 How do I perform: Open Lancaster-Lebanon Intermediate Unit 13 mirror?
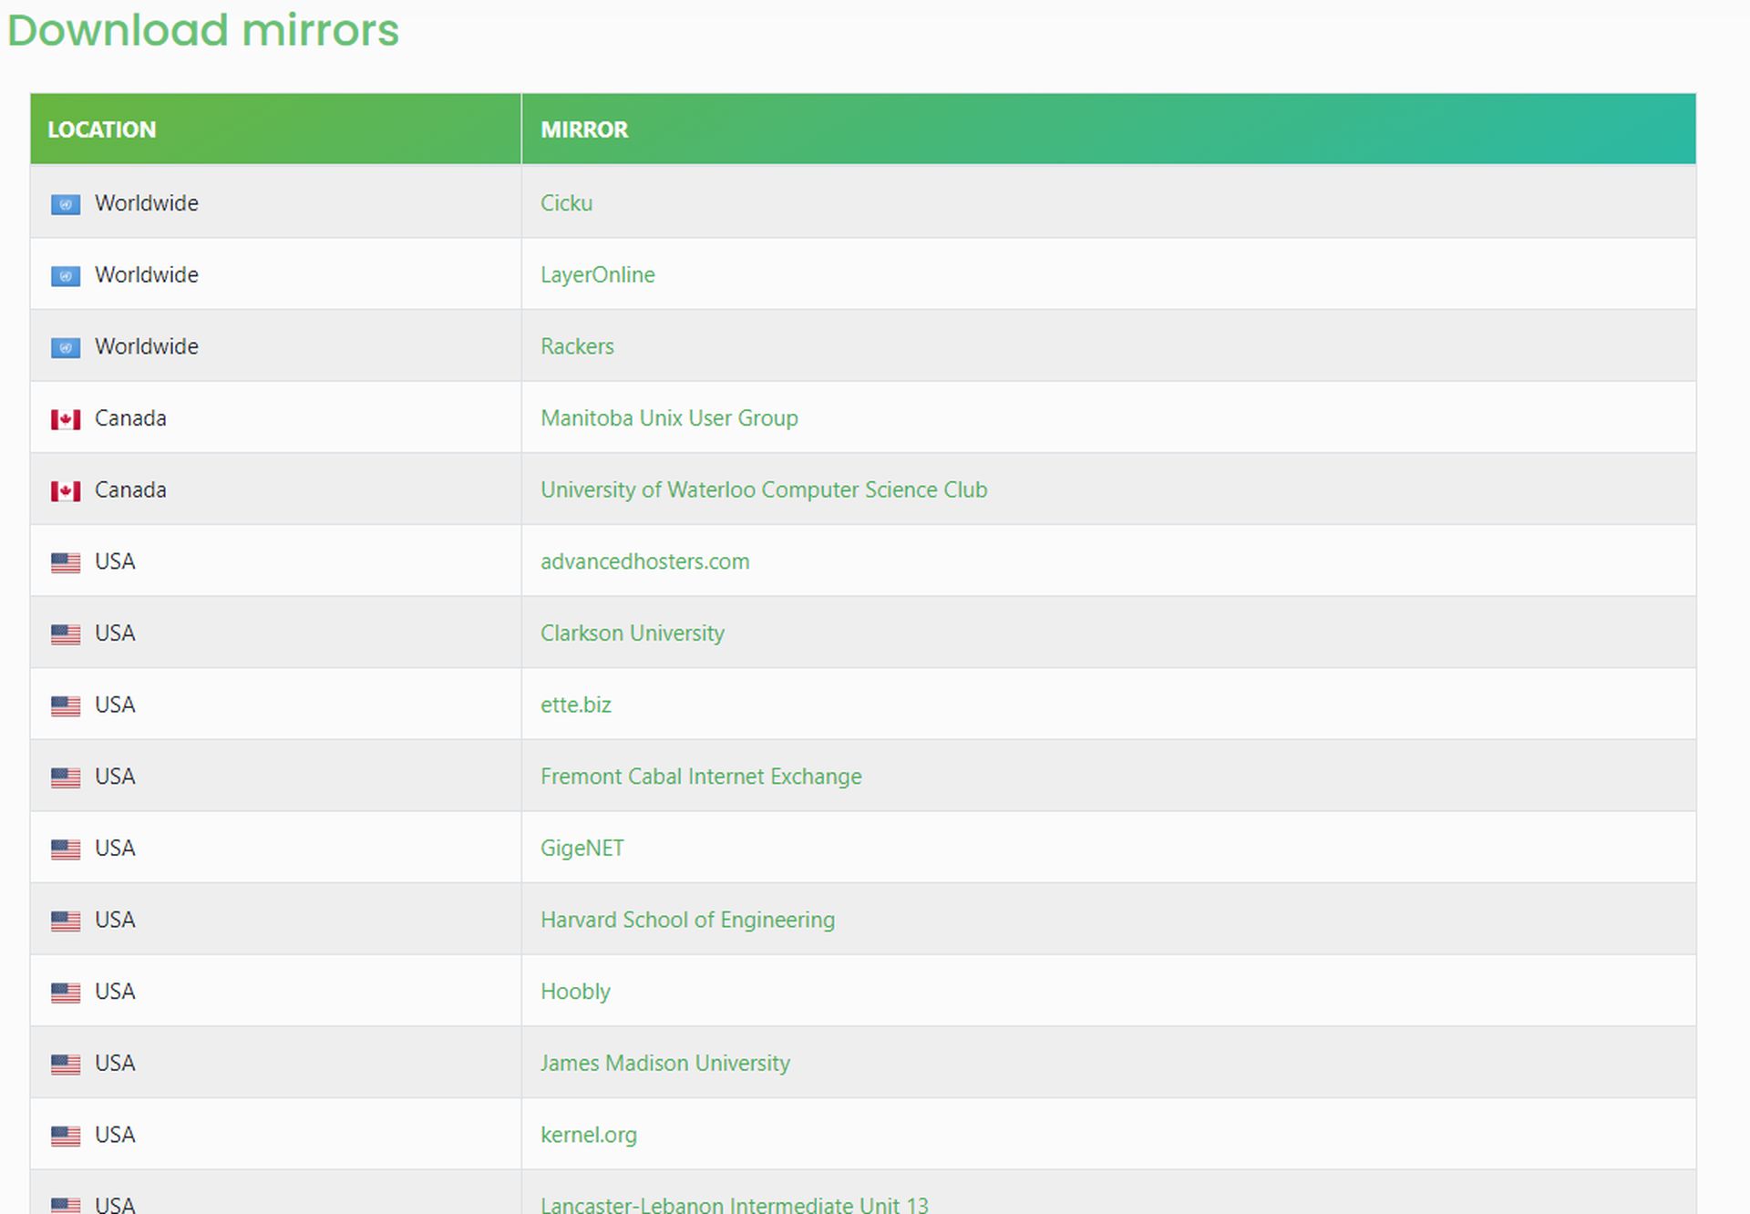click(734, 1205)
